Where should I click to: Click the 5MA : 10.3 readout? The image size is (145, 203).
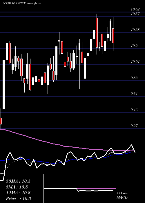click(x=17, y=187)
